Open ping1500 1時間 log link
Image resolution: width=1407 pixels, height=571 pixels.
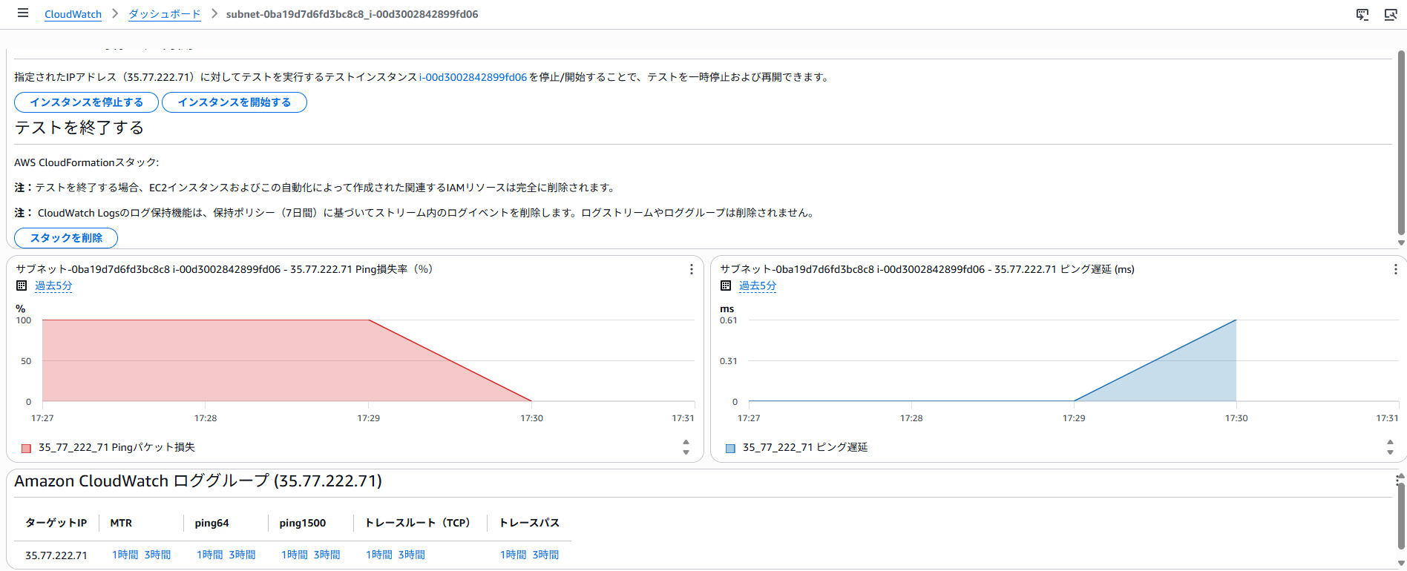[295, 555]
